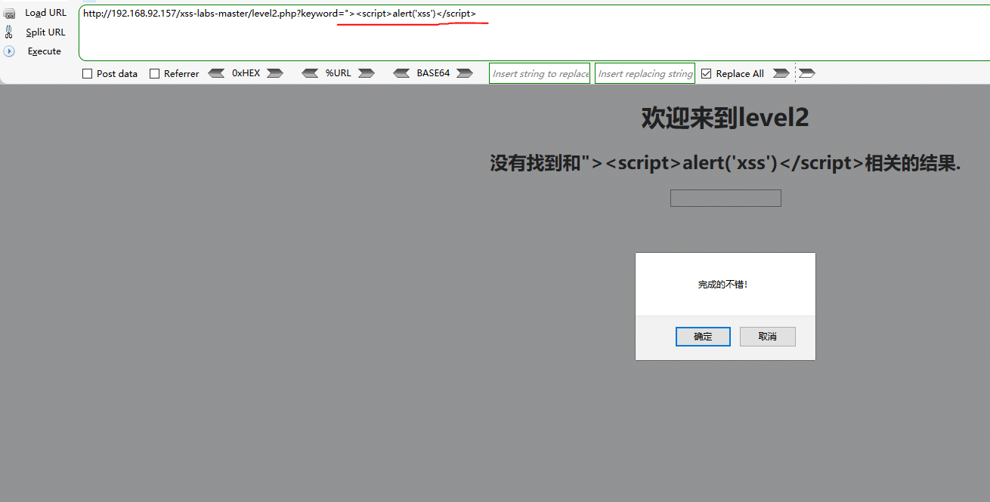Click the 0xHEX label

(x=246, y=73)
